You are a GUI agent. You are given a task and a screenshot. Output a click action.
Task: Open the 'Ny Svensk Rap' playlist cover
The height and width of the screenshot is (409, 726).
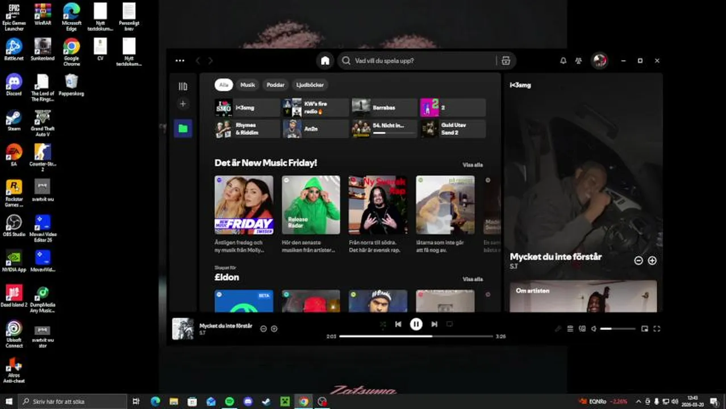point(378,204)
